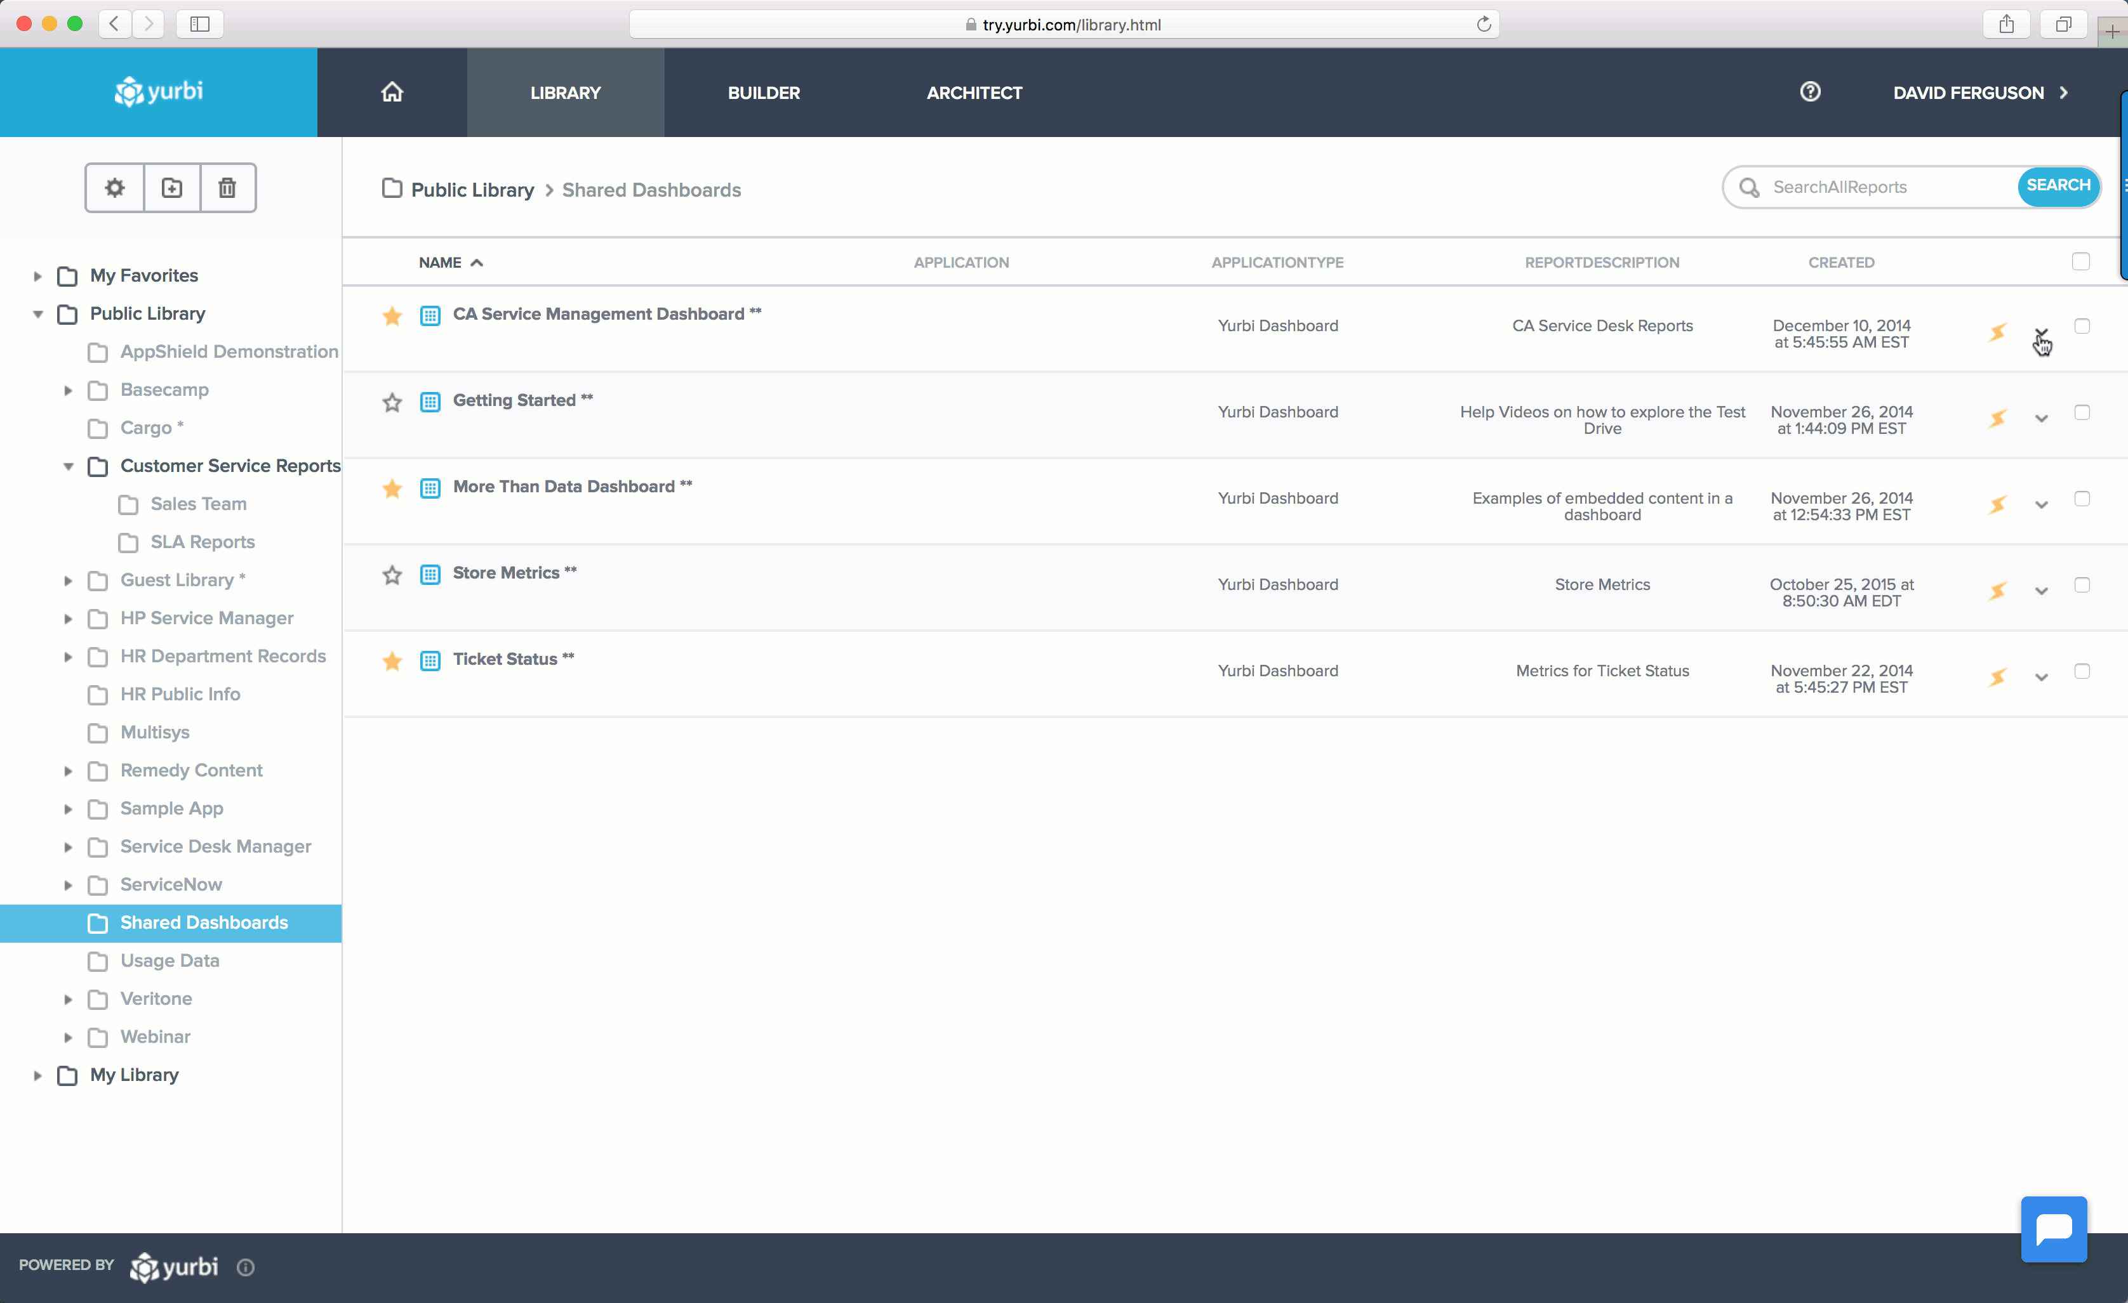Open the help question mark icon
This screenshot has width=2128, height=1303.
(1810, 91)
